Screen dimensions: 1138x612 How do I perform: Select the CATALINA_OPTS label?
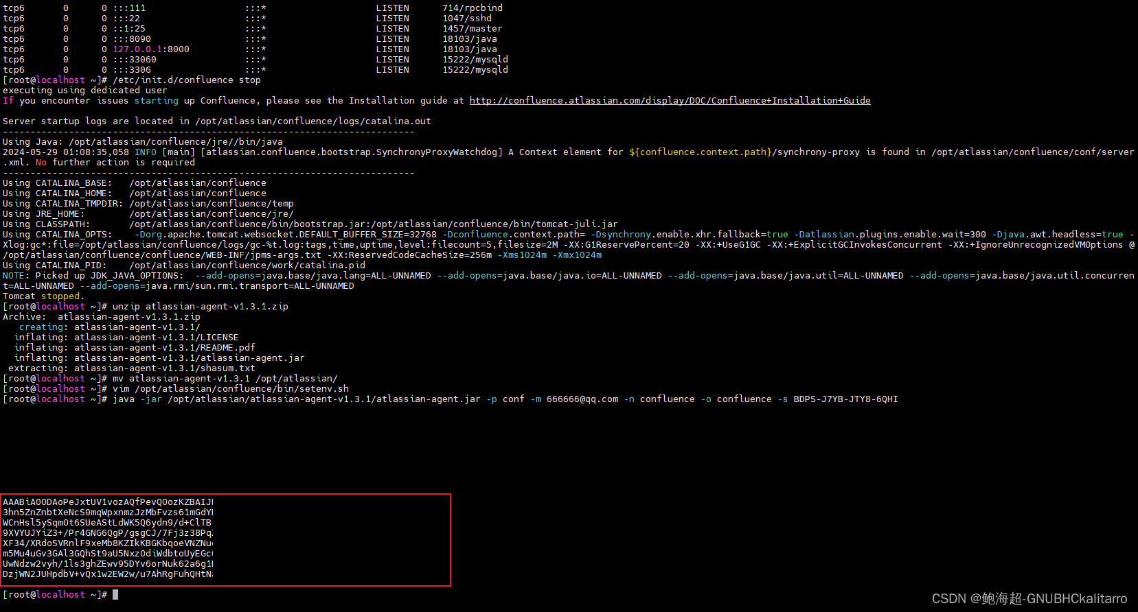71,235
